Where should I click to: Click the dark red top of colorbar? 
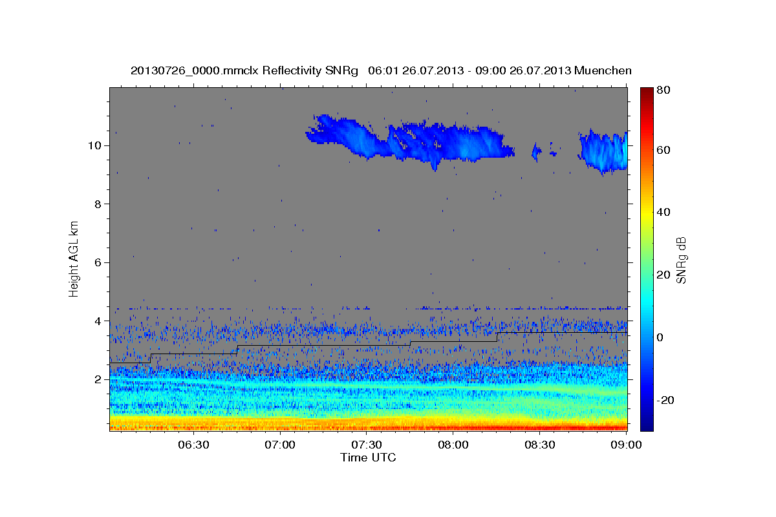pos(647,94)
